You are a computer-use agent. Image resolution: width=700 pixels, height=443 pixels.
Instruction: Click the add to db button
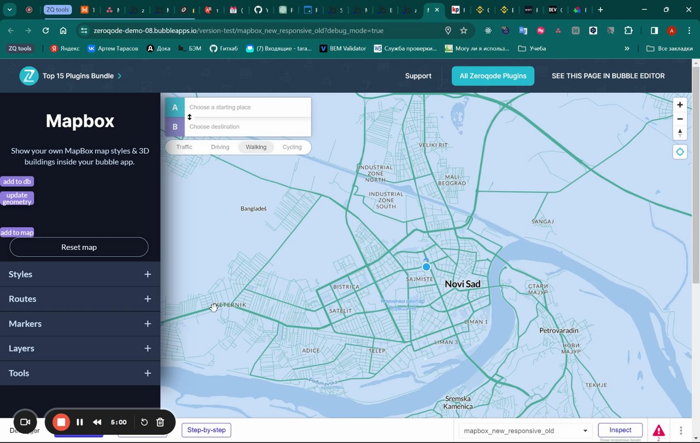(x=17, y=181)
